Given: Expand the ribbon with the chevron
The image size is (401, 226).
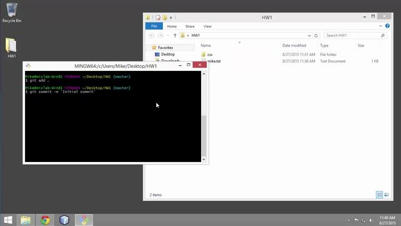Looking at the screenshot, I should [380, 26].
